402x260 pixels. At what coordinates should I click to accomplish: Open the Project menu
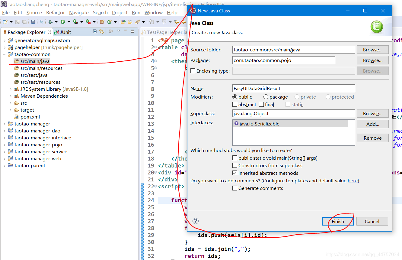[120, 12]
